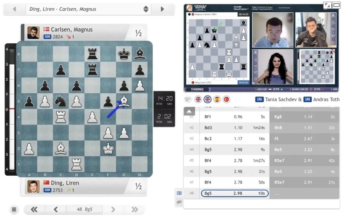
Task: Select the white bishop on c2
Action: coord(61,148)
